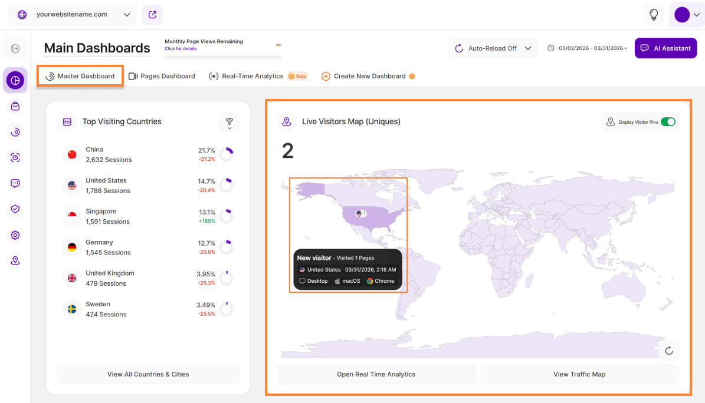This screenshot has height=403, width=705.
Task: Click View All Countries & Cities button
Action: pyautogui.click(x=148, y=374)
